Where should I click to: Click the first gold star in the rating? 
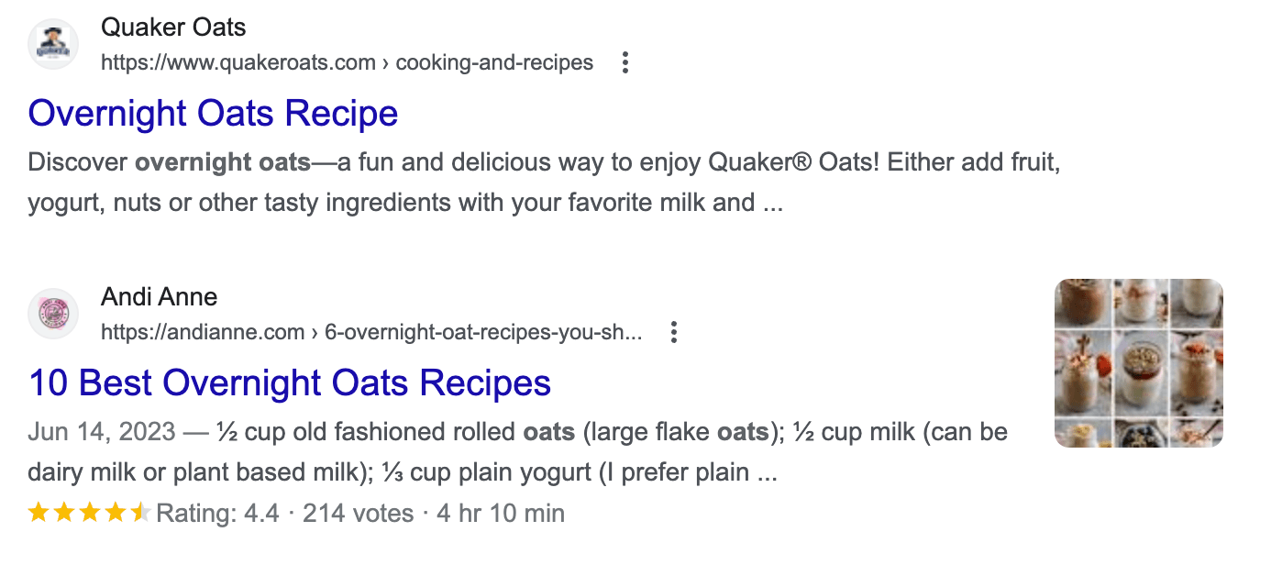coord(37,513)
